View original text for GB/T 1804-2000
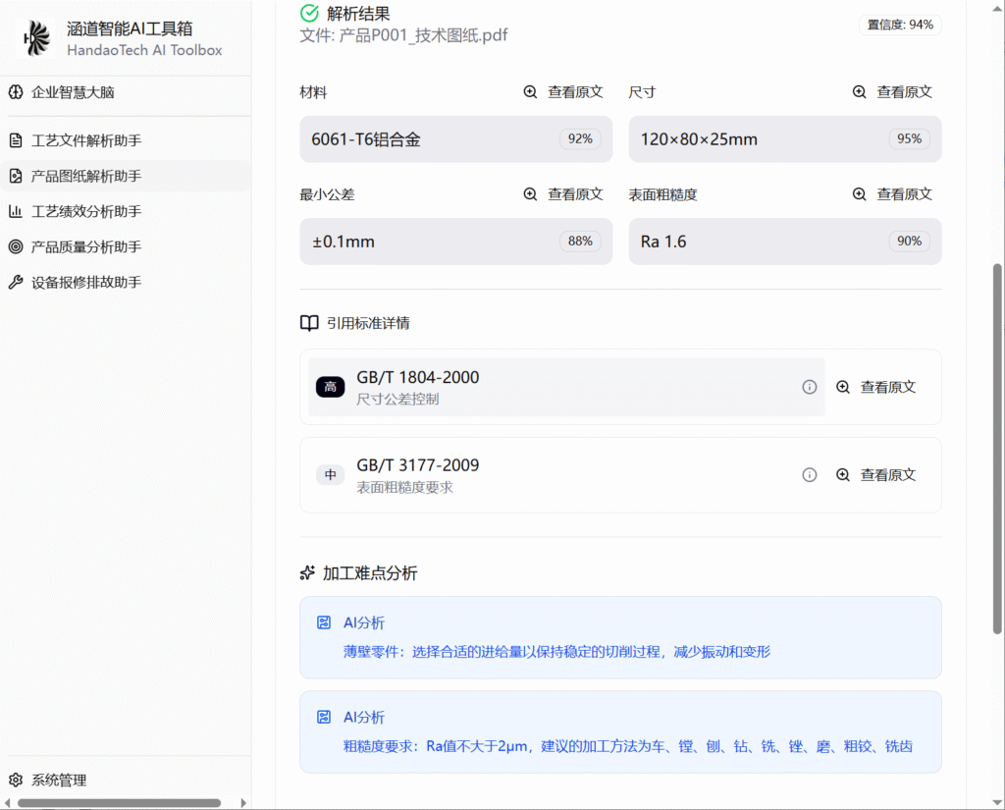The height and width of the screenshot is (810, 1005). (886, 387)
